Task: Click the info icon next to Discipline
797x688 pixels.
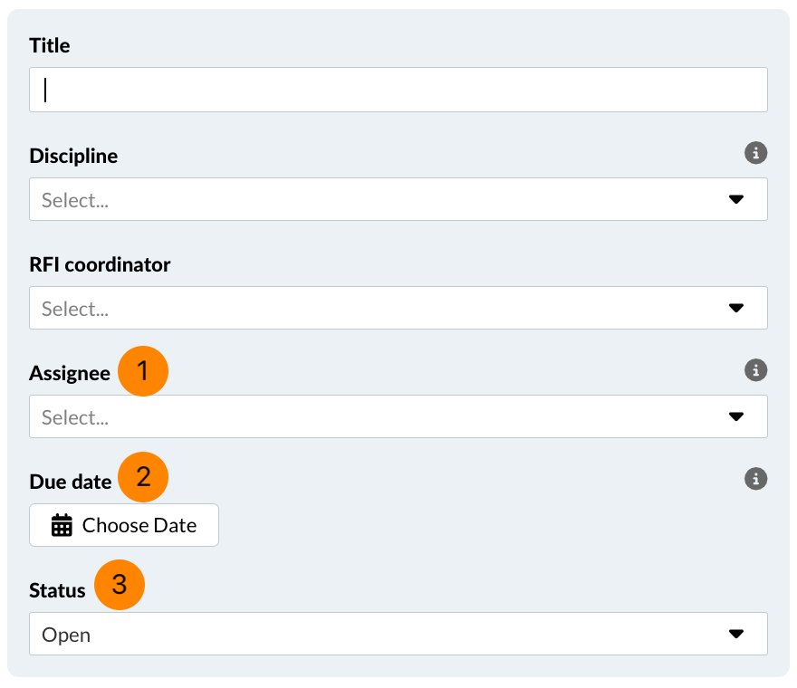Action: [755, 153]
